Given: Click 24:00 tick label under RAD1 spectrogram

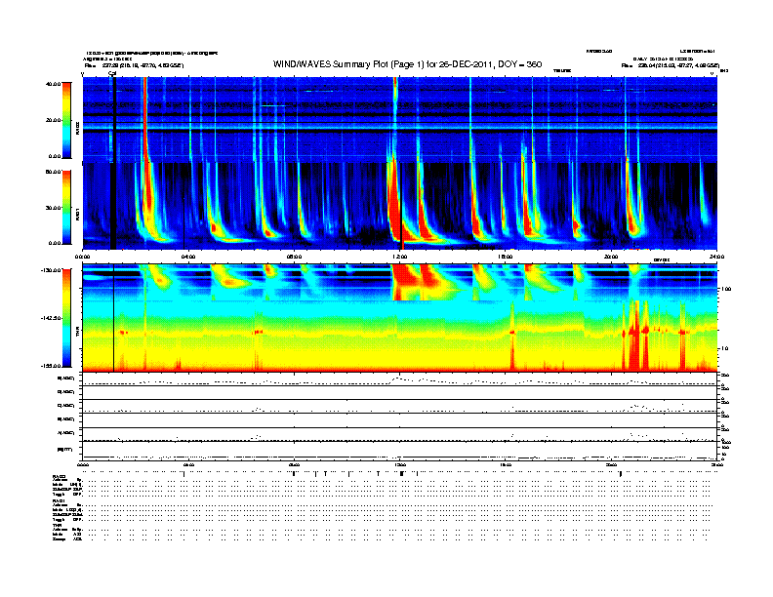Looking at the screenshot, I should (x=716, y=257).
